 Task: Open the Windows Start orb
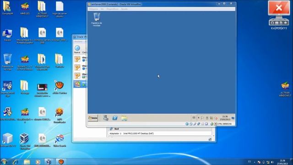click(x=4, y=162)
